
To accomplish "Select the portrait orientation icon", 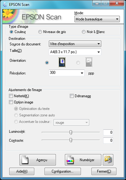I will pyautogui.click(x=62, y=62).
